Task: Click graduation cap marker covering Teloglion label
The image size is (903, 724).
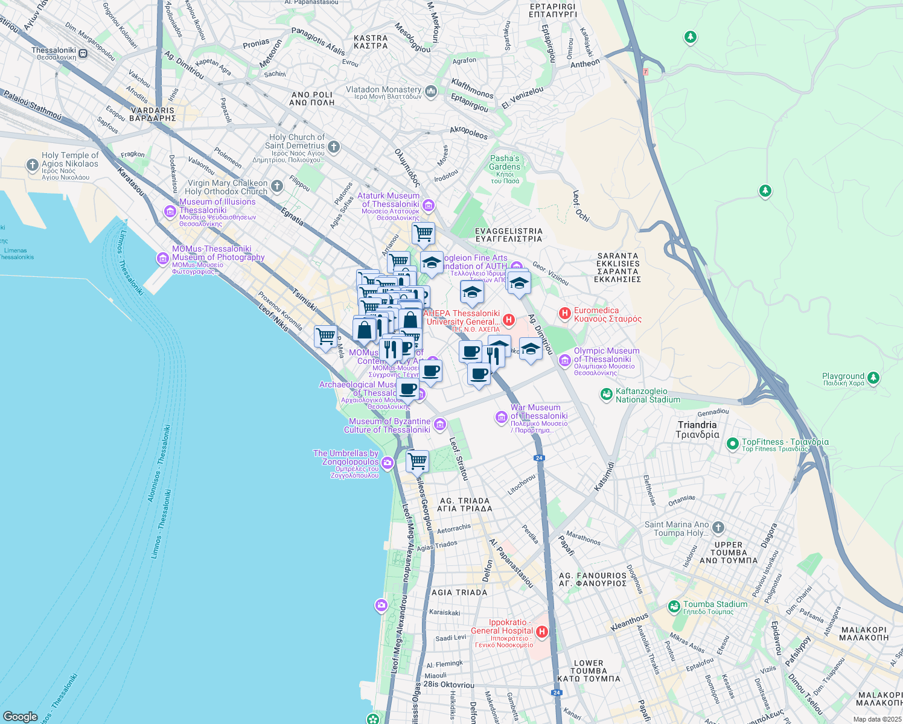Action: (x=432, y=263)
